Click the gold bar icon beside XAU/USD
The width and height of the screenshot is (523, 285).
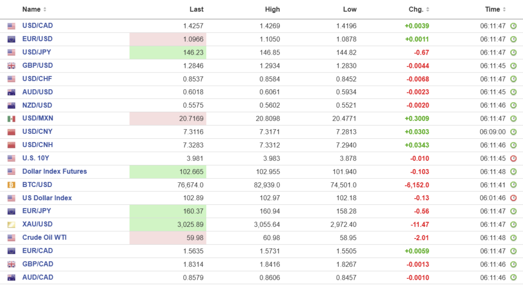coord(11,225)
